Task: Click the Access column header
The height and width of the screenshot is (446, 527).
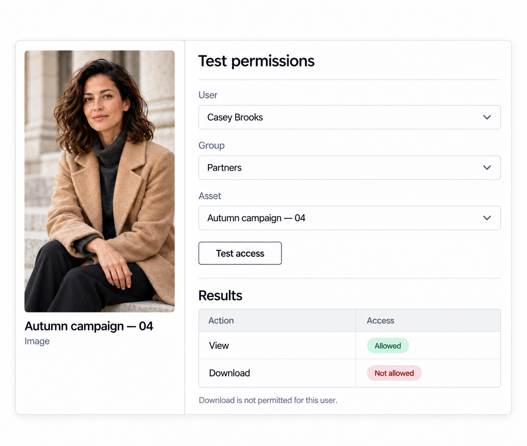Action: click(x=380, y=320)
